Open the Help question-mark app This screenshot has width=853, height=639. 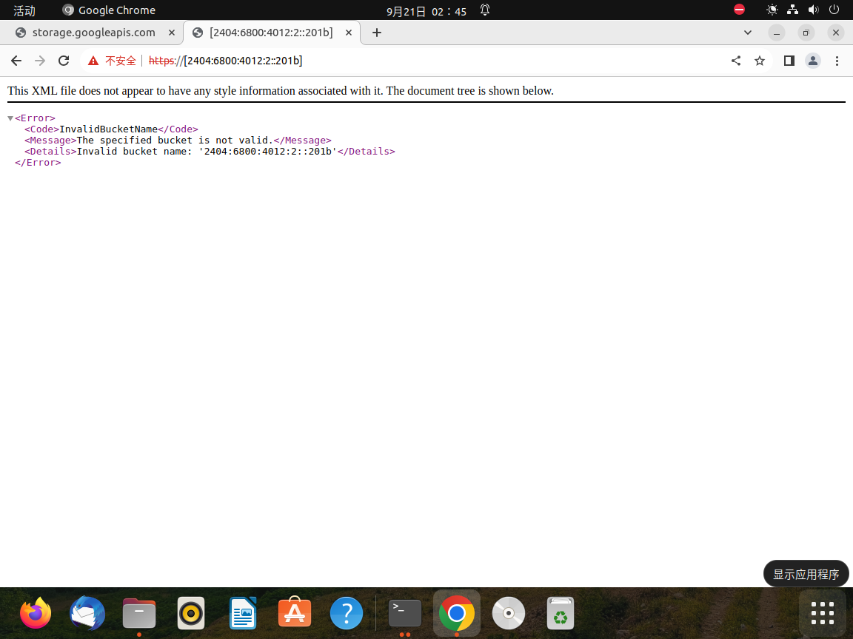[346, 613]
